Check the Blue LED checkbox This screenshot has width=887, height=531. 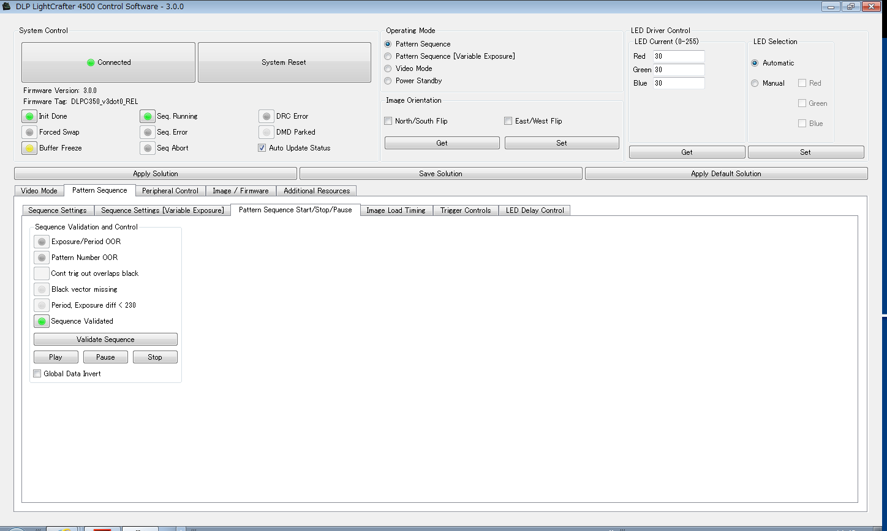802,124
